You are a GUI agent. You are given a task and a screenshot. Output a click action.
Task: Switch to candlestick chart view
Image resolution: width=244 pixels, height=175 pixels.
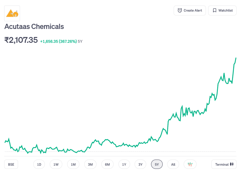coord(190,164)
